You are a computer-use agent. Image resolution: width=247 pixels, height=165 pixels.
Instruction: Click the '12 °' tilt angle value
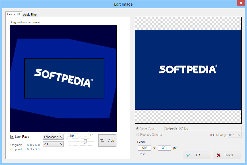click(x=91, y=136)
